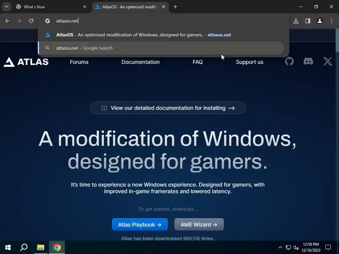Join the Atlas Discord server
The width and height of the screenshot is (339, 254).
click(x=308, y=62)
